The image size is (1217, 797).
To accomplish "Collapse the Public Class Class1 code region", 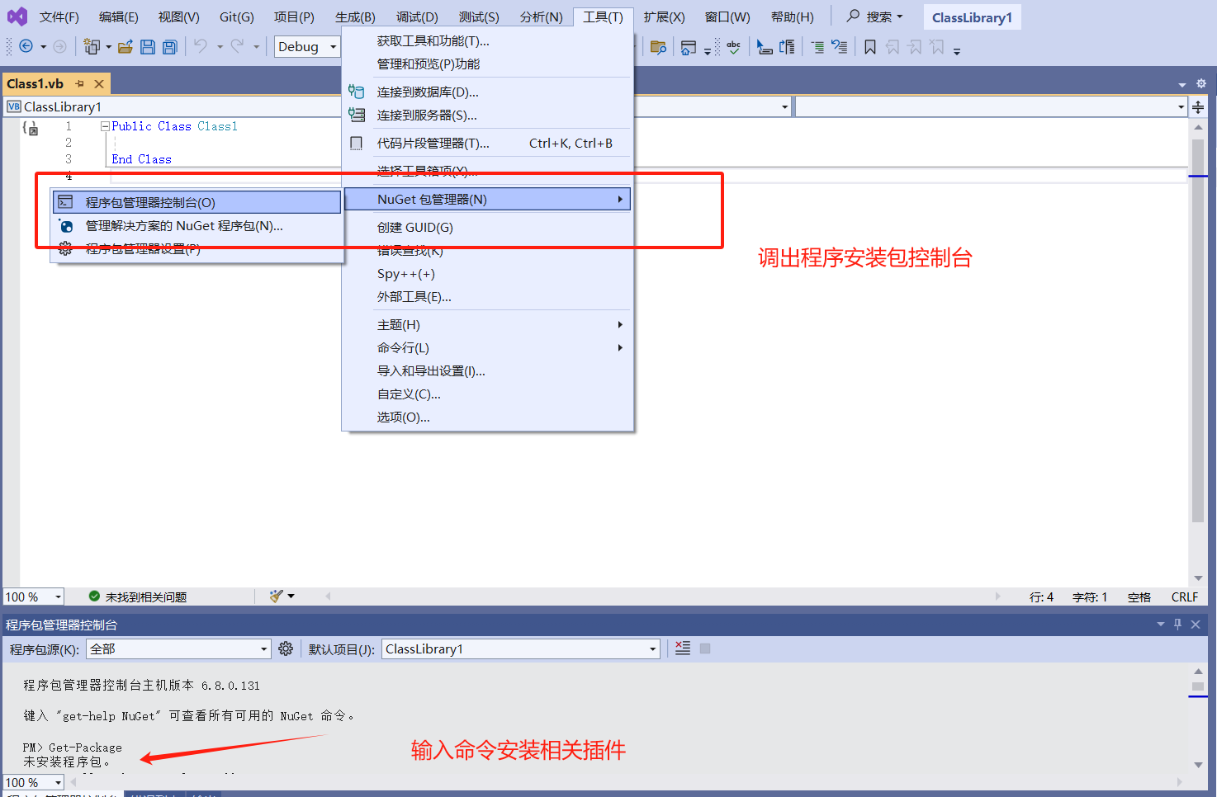I will click(x=105, y=125).
